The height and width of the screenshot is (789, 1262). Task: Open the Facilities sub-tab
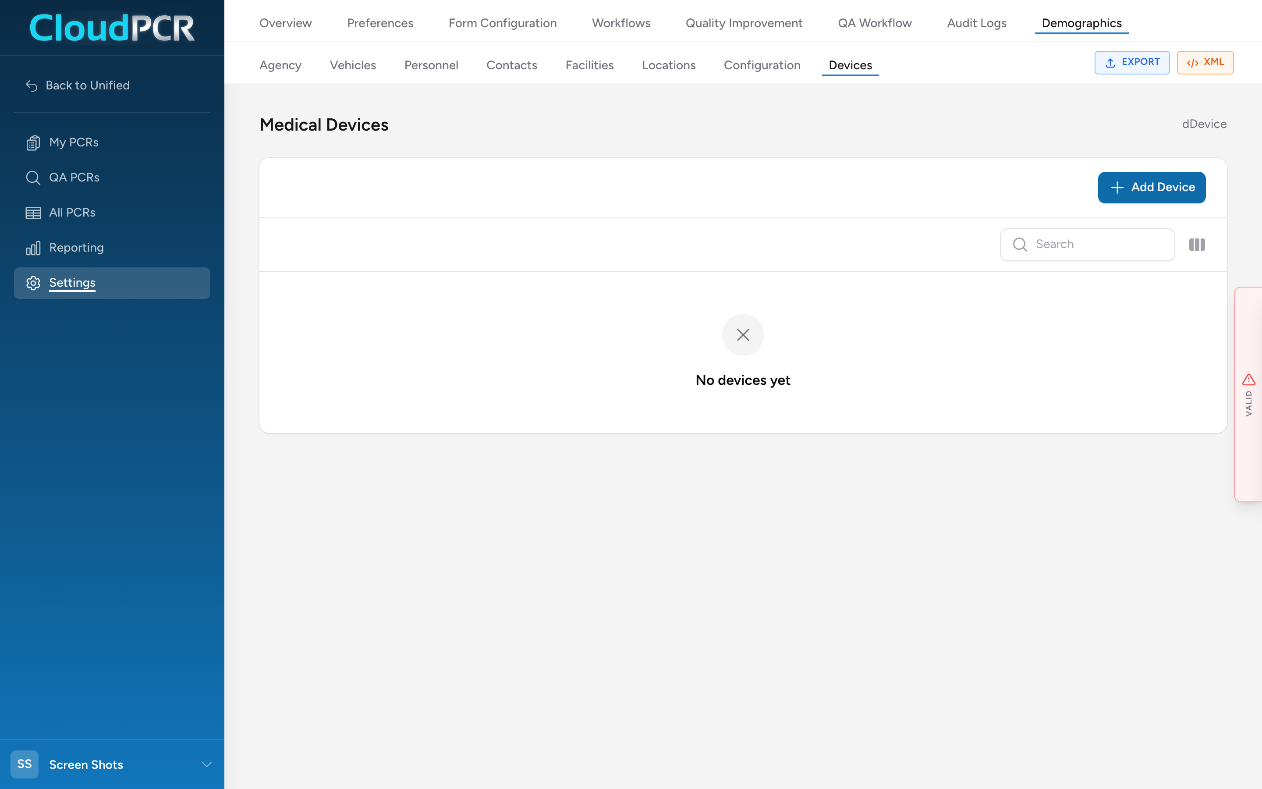[589, 65]
